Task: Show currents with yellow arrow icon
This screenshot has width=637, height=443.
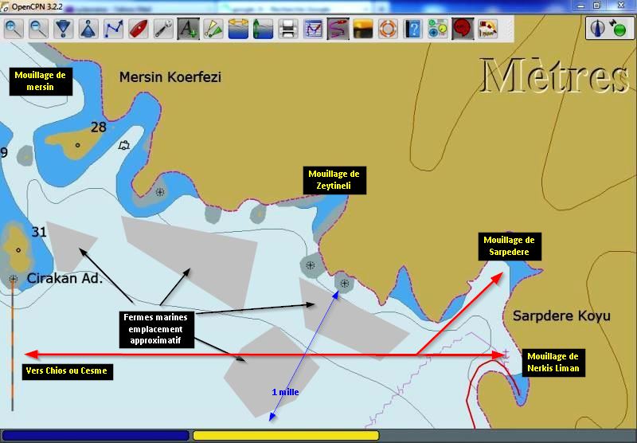Action: pos(238,29)
